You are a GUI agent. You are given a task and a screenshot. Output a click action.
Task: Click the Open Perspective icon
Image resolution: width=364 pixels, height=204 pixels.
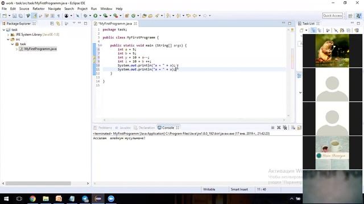[x=350, y=16]
